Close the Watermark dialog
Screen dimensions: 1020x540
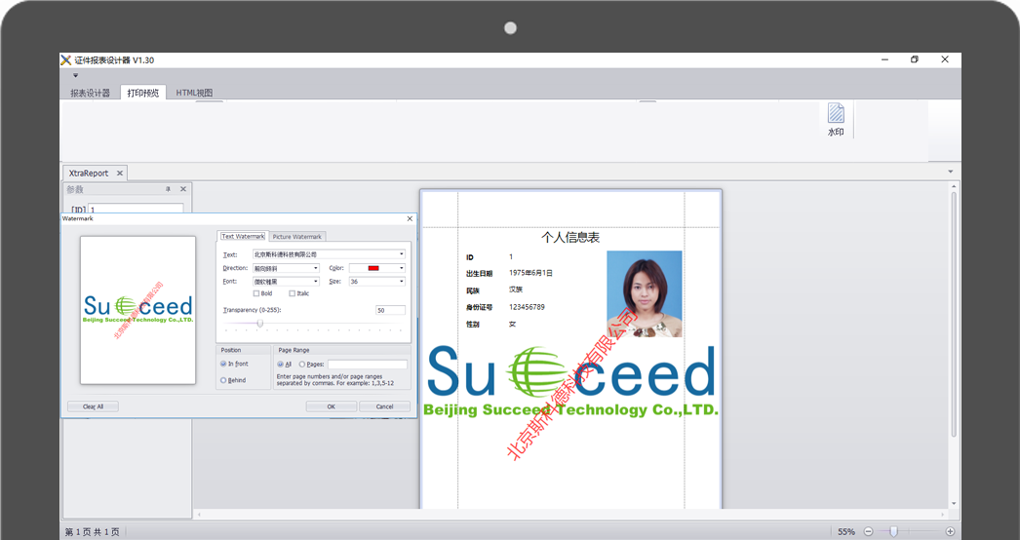coord(410,218)
